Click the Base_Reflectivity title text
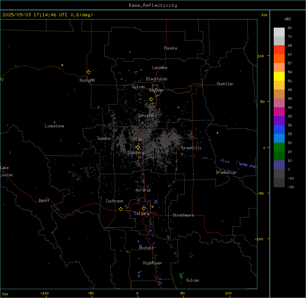This screenshot has height=298, width=306. [153, 5]
